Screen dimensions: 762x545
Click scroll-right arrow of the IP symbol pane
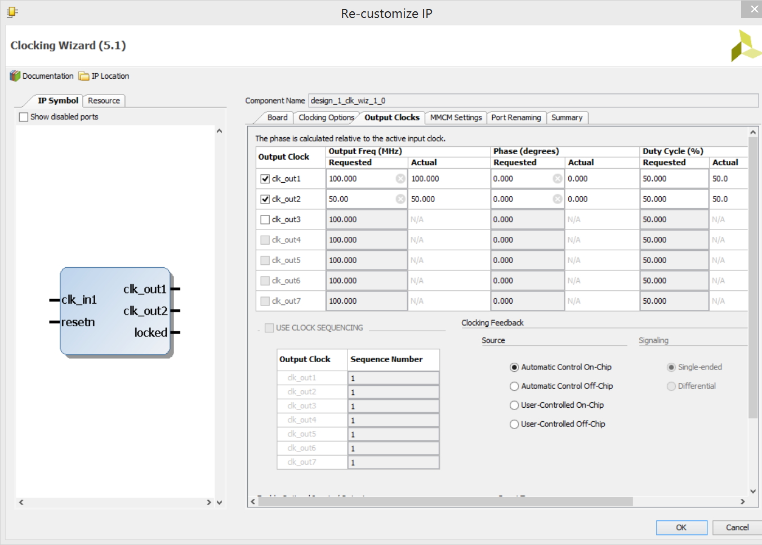pos(209,502)
